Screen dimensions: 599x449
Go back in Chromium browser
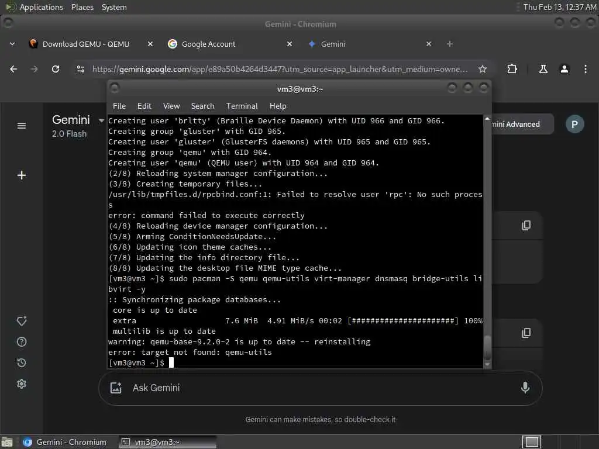13,69
